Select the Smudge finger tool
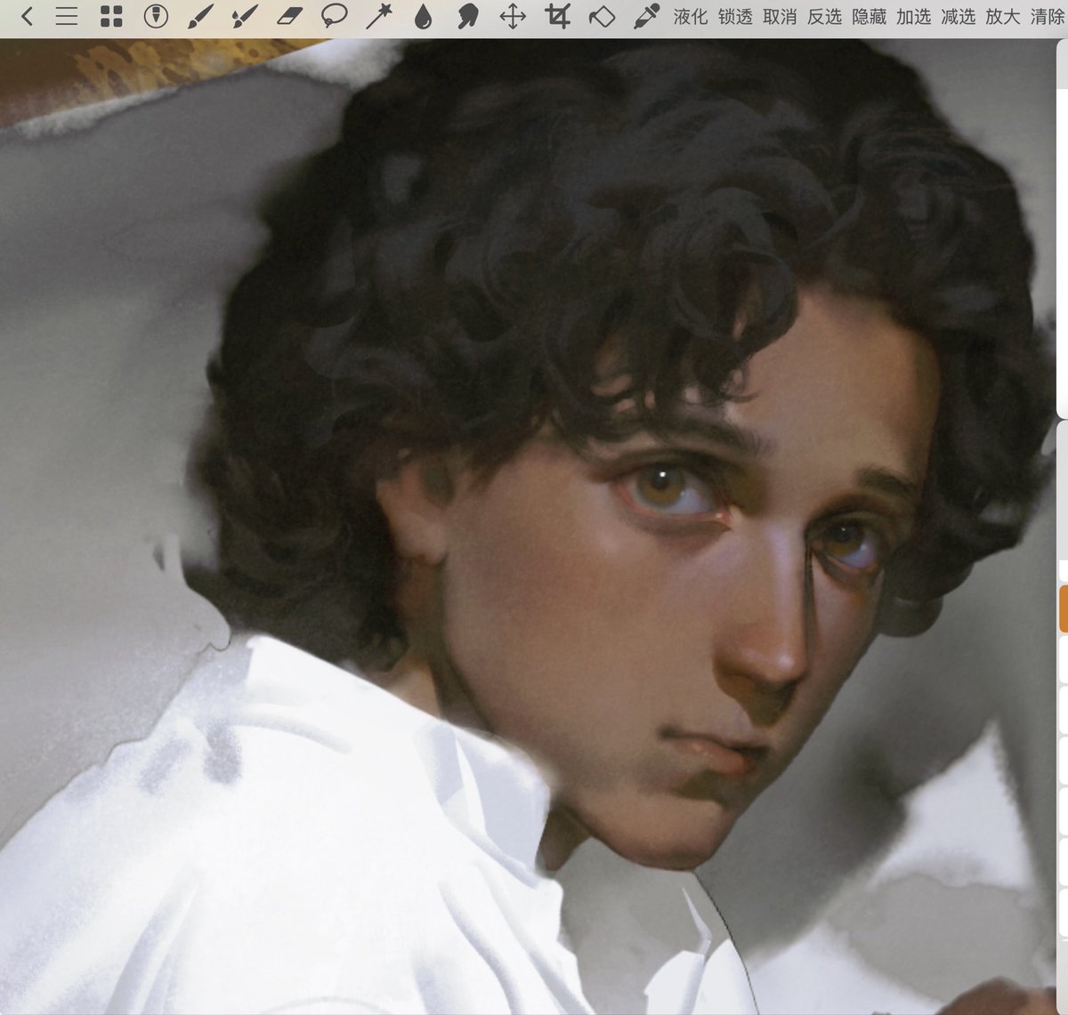 [467, 16]
